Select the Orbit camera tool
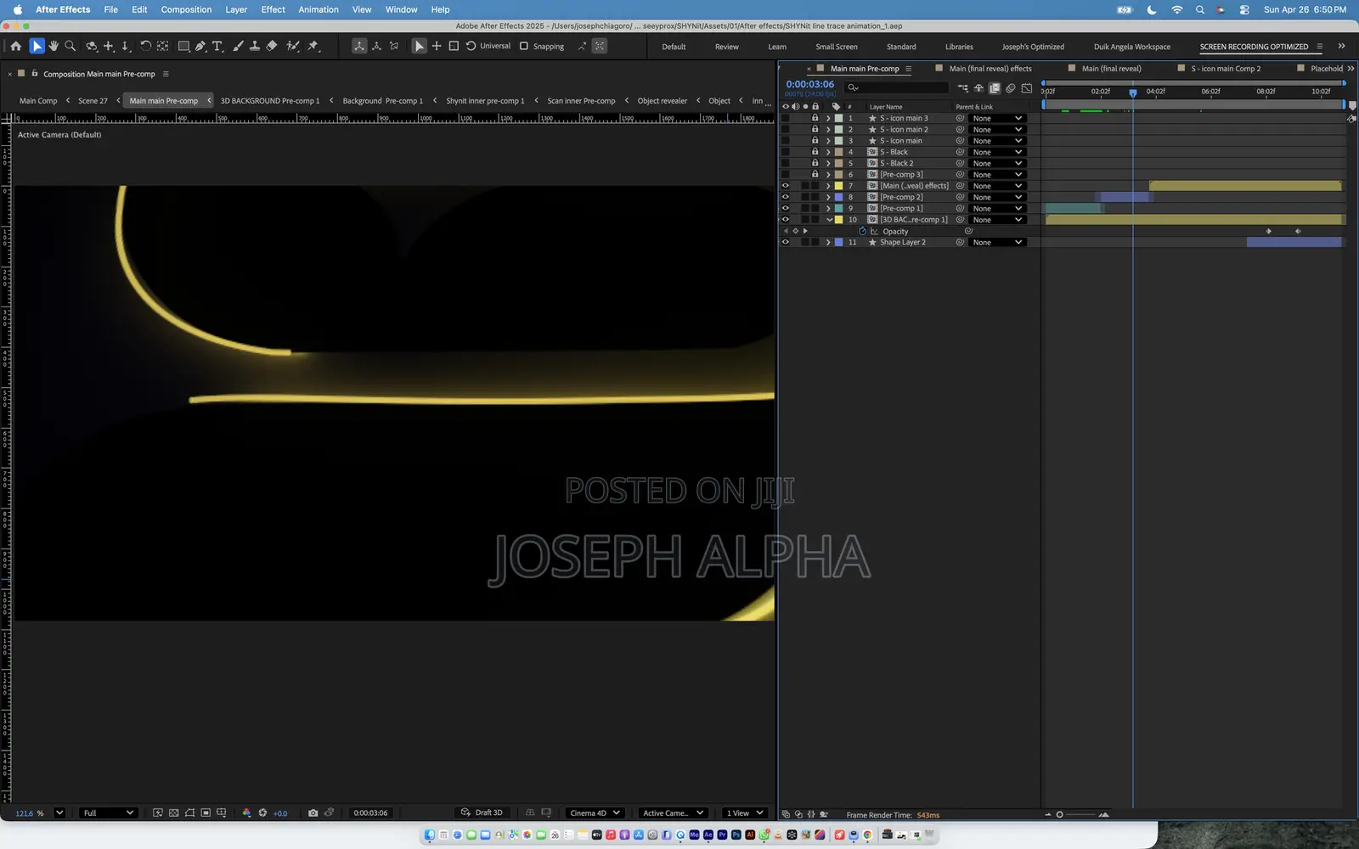This screenshot has height=849, width=1359. point(91,46)
